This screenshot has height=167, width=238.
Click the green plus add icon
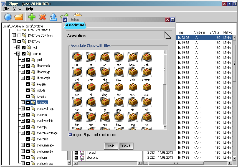(x=32, y=17)
